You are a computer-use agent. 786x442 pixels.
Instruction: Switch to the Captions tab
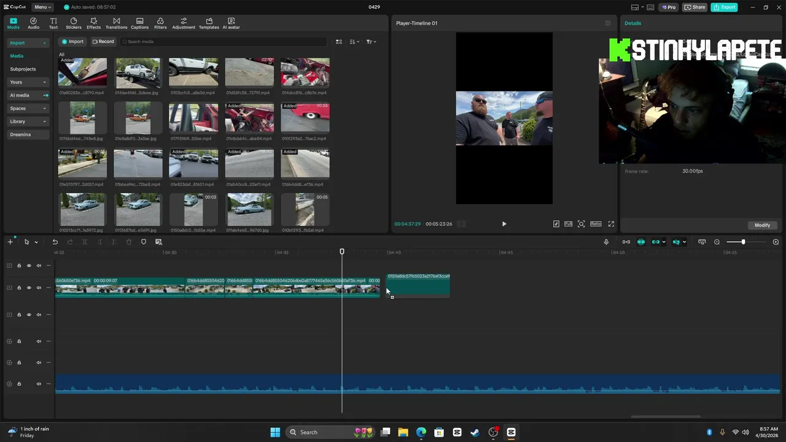coord(139,23)
